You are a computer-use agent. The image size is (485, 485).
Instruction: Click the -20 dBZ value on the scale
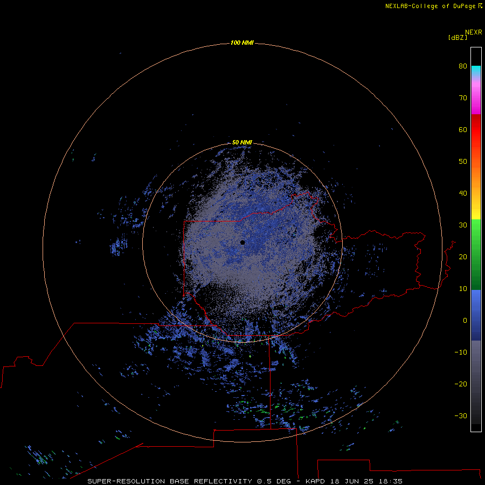[461, 384]
